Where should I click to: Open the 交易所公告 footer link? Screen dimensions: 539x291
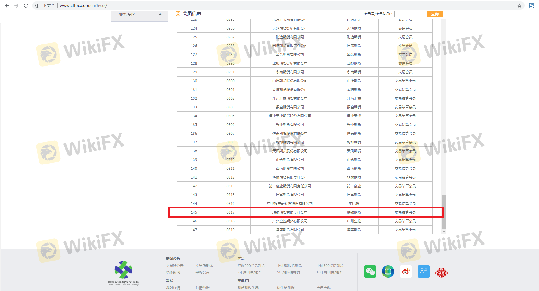tap(175, 266)
